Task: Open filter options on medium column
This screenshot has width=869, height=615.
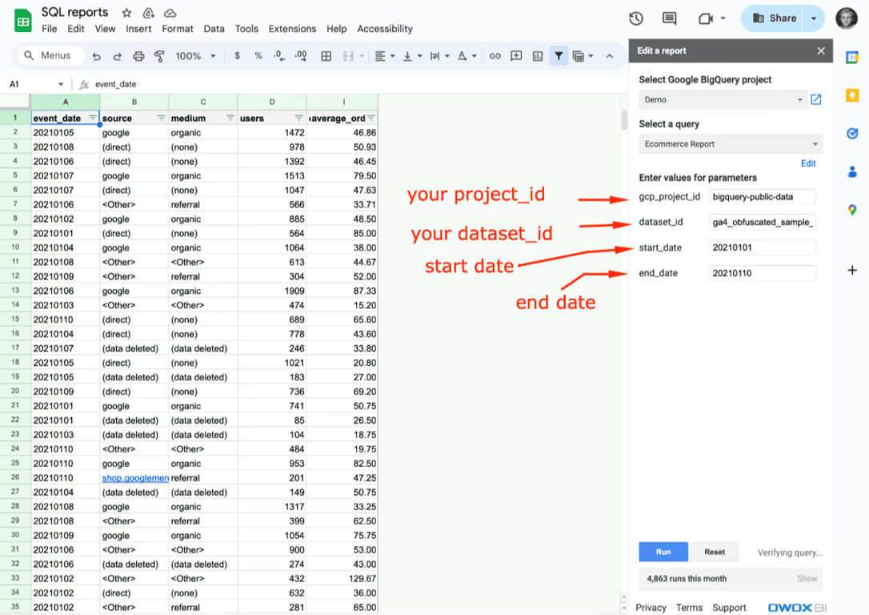Action: (230, 119)
